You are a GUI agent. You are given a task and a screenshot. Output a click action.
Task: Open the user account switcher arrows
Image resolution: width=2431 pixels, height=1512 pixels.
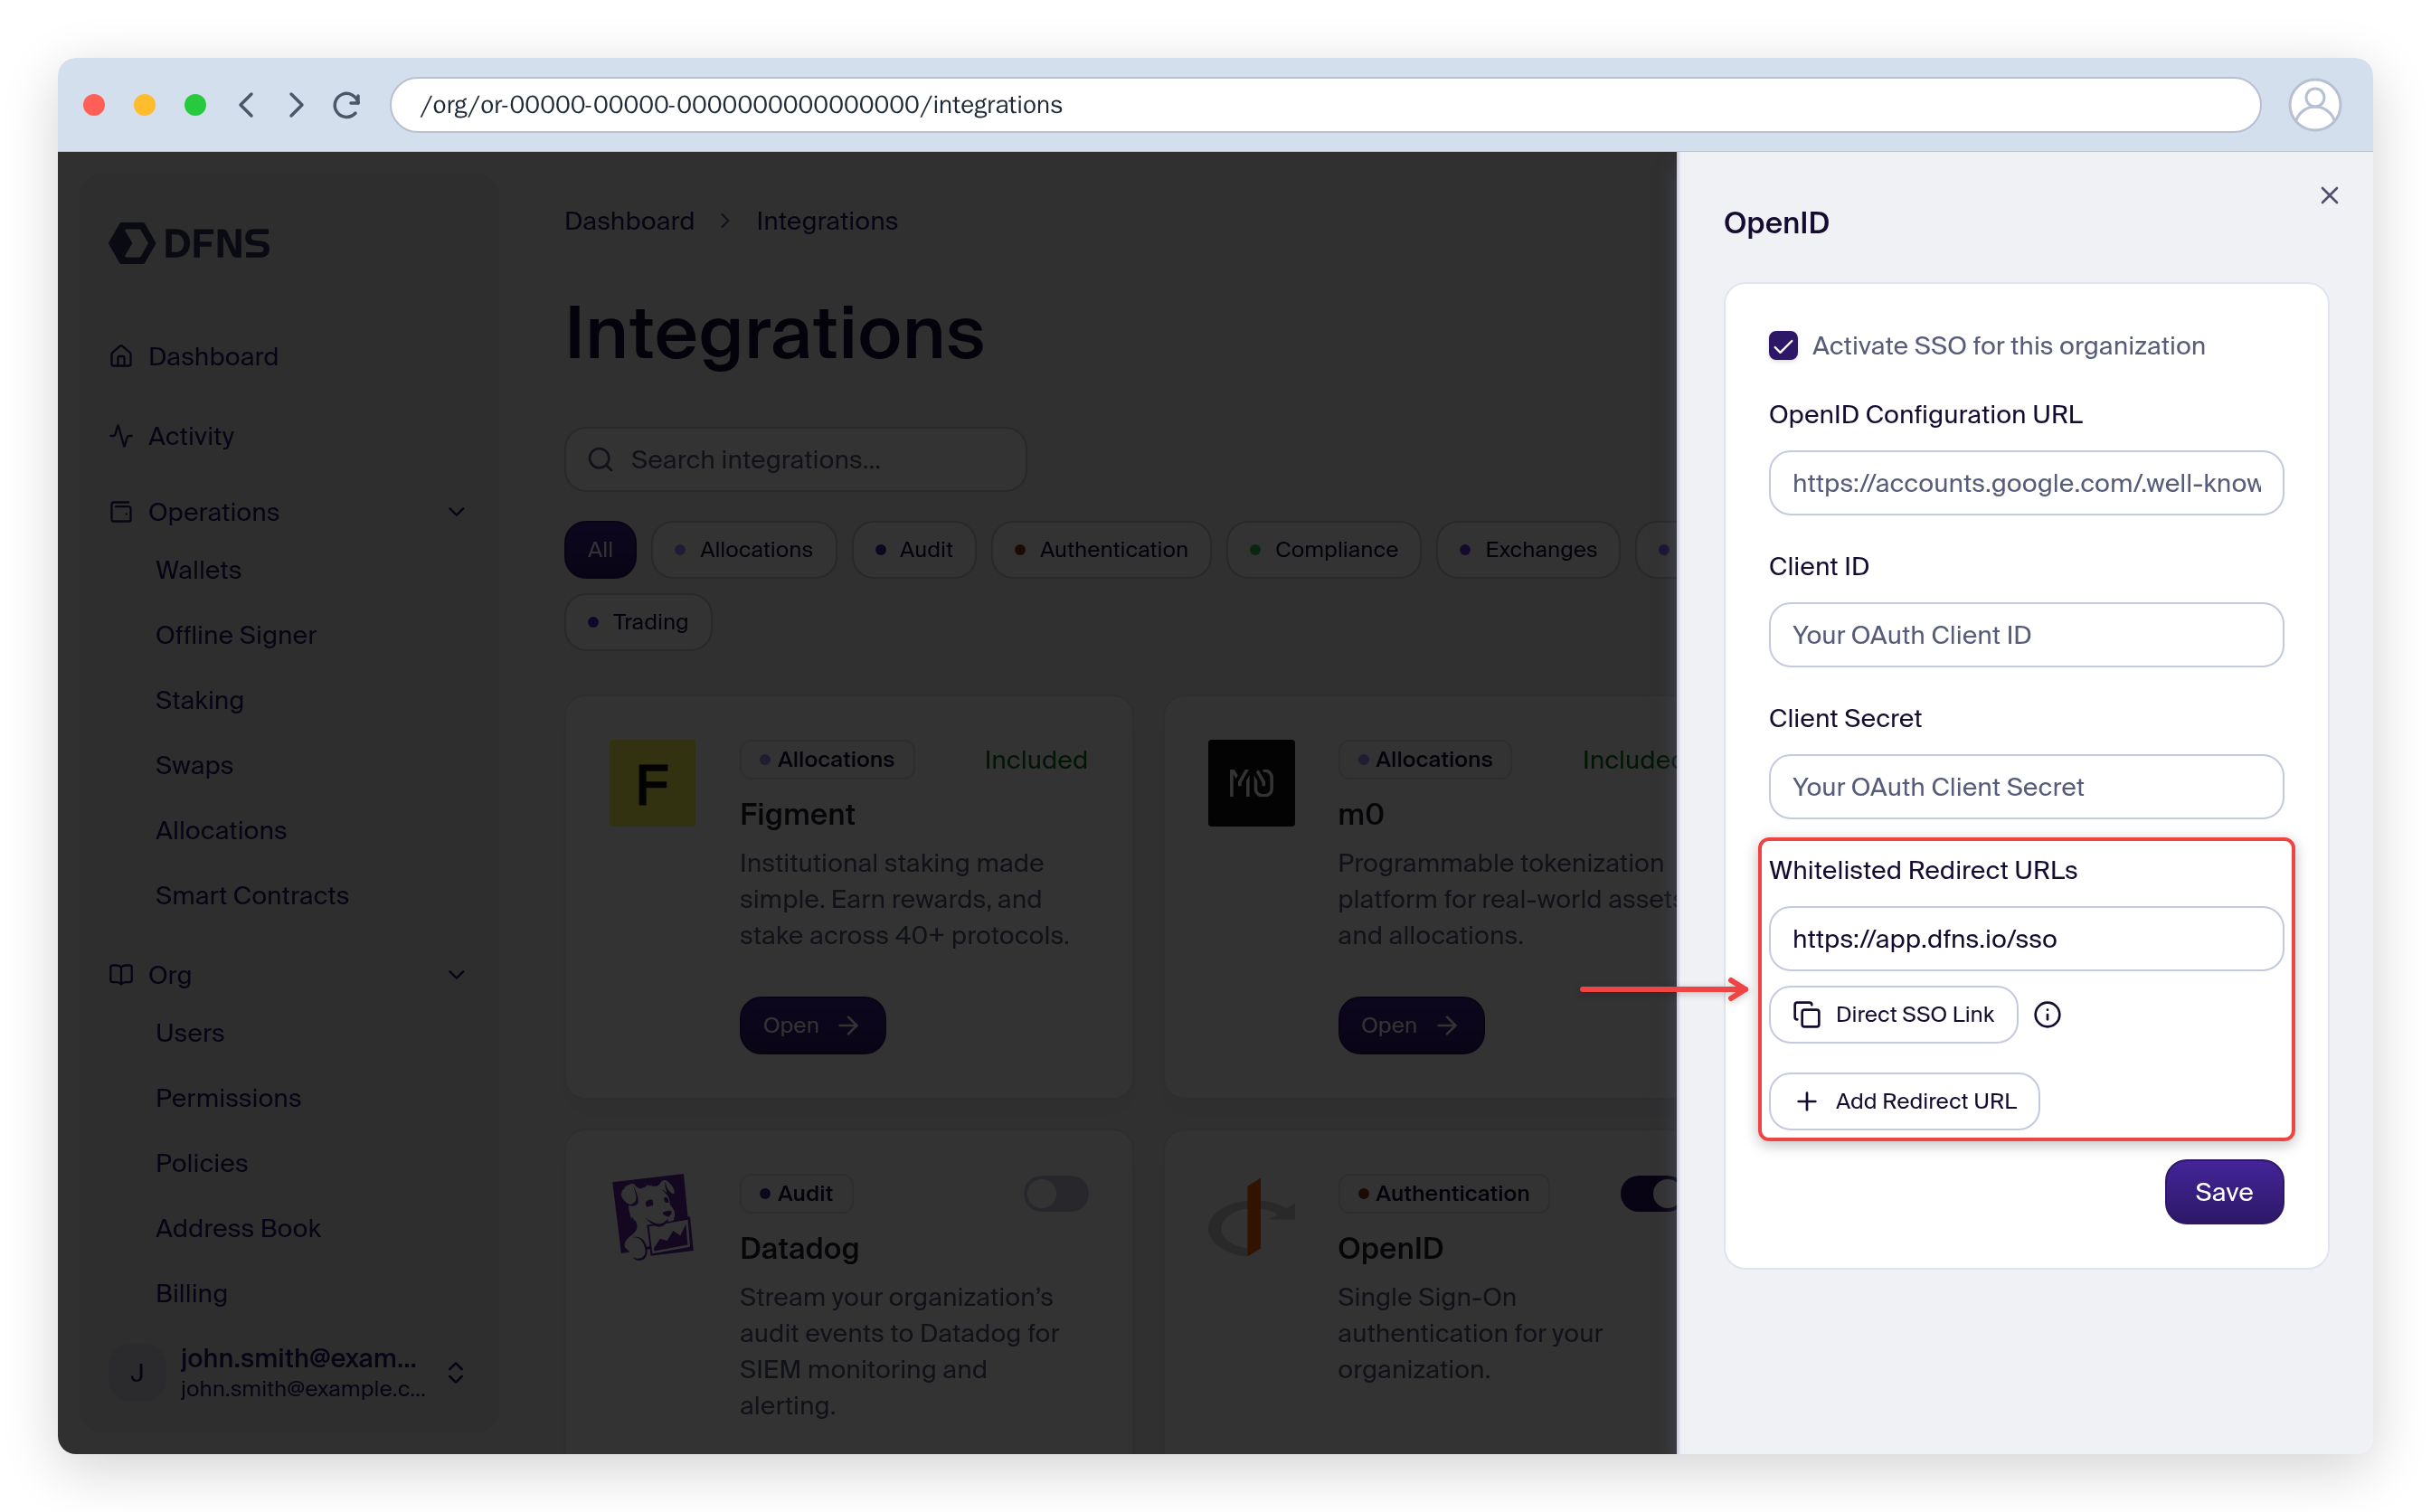click(x=455, y=1372)
